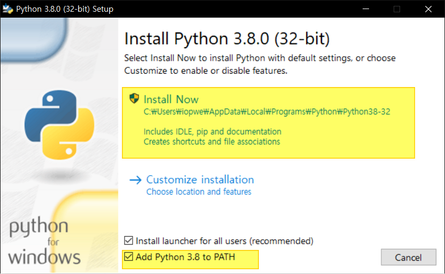Click 'Includes IDLE, pip and documentation' text

point(212,132)
